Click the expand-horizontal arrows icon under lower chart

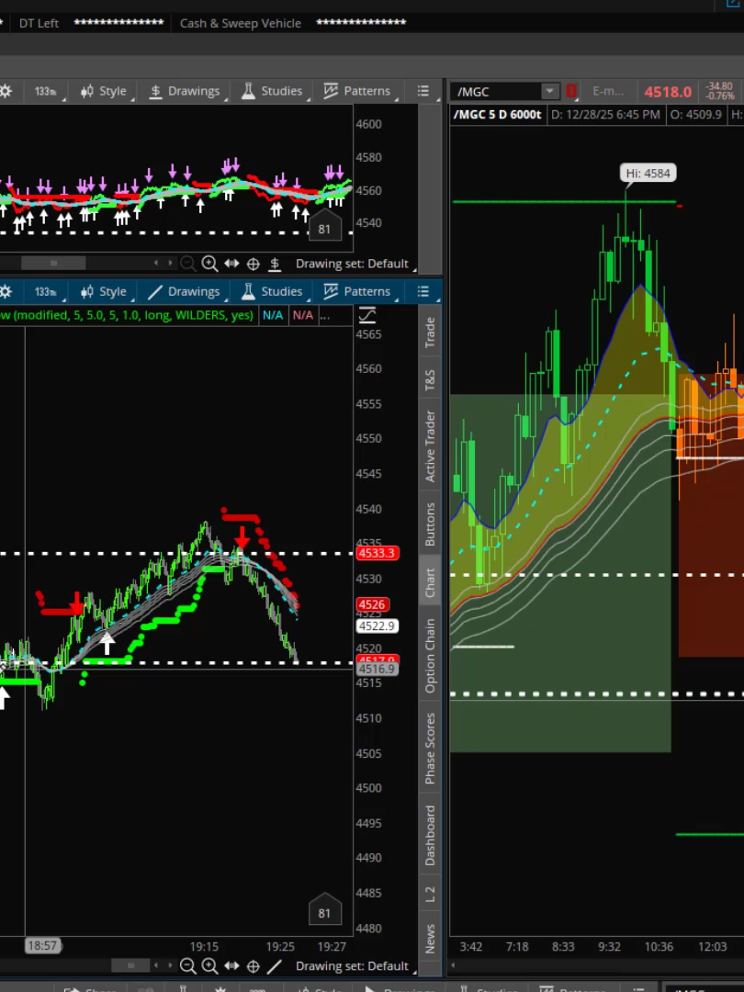coord(231,966)
